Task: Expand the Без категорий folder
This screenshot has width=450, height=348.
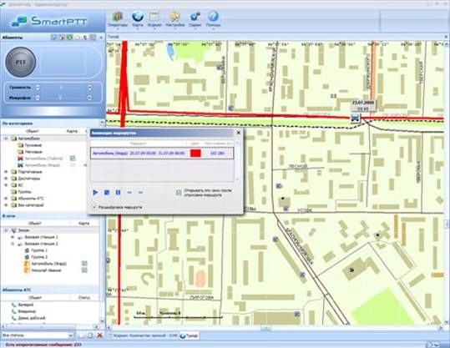Action: (6, 205)
